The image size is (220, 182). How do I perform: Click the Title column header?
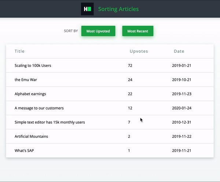tap(19, 51)
